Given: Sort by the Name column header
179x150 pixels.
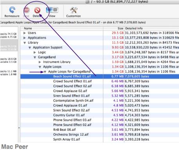Looking at the screenshot, I should tap(62, 28).
